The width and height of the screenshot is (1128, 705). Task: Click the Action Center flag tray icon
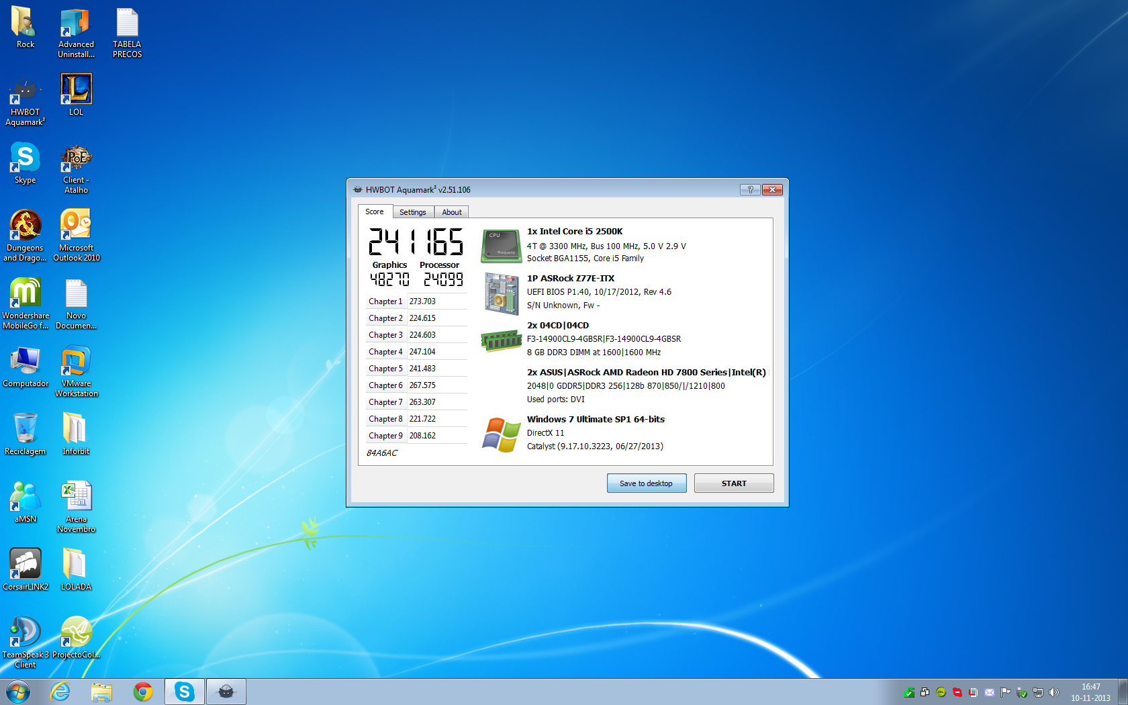point(1005,692)
